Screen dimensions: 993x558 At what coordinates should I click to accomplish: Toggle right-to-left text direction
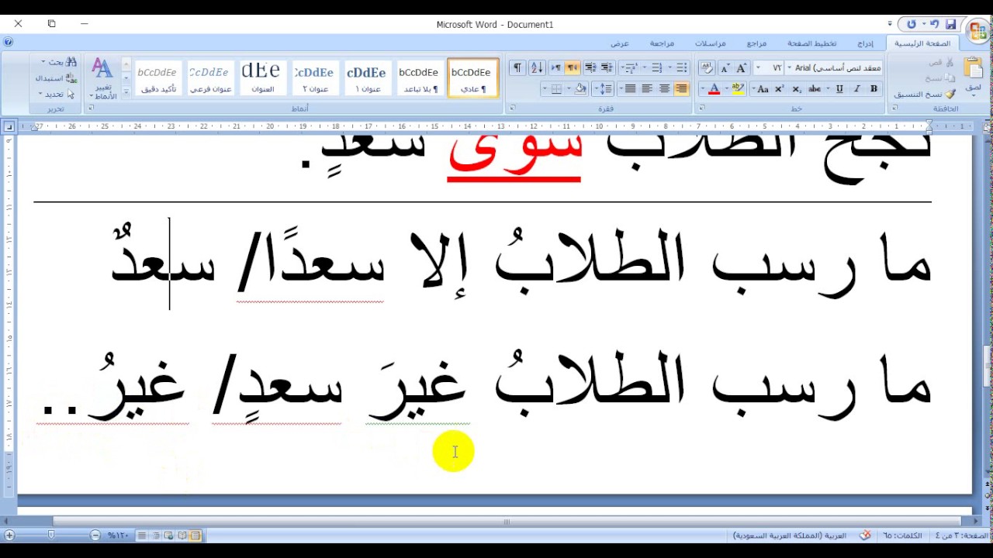coord(573,67)
